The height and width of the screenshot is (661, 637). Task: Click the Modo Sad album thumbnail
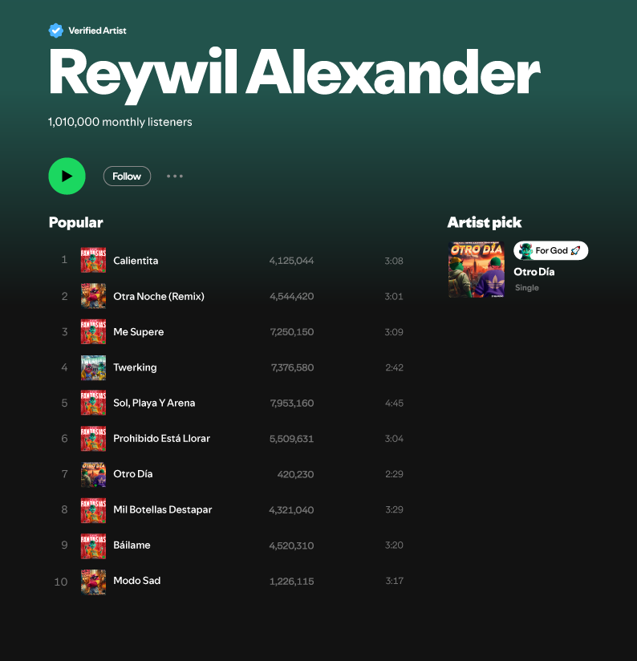93,582
